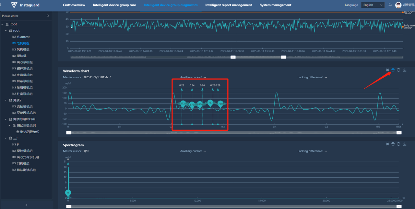Screen dimensions: 415x209
Task: Click the Waveform chart left zoom slider handle
Action: tap(69, 133)
